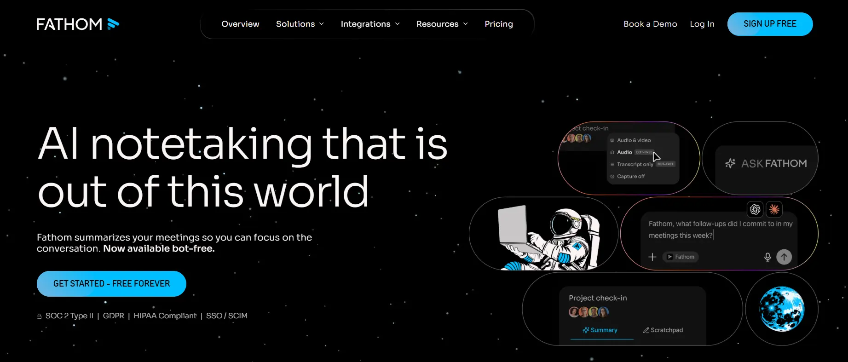Click the HIPAA Compliant text

tap(165, 316)
